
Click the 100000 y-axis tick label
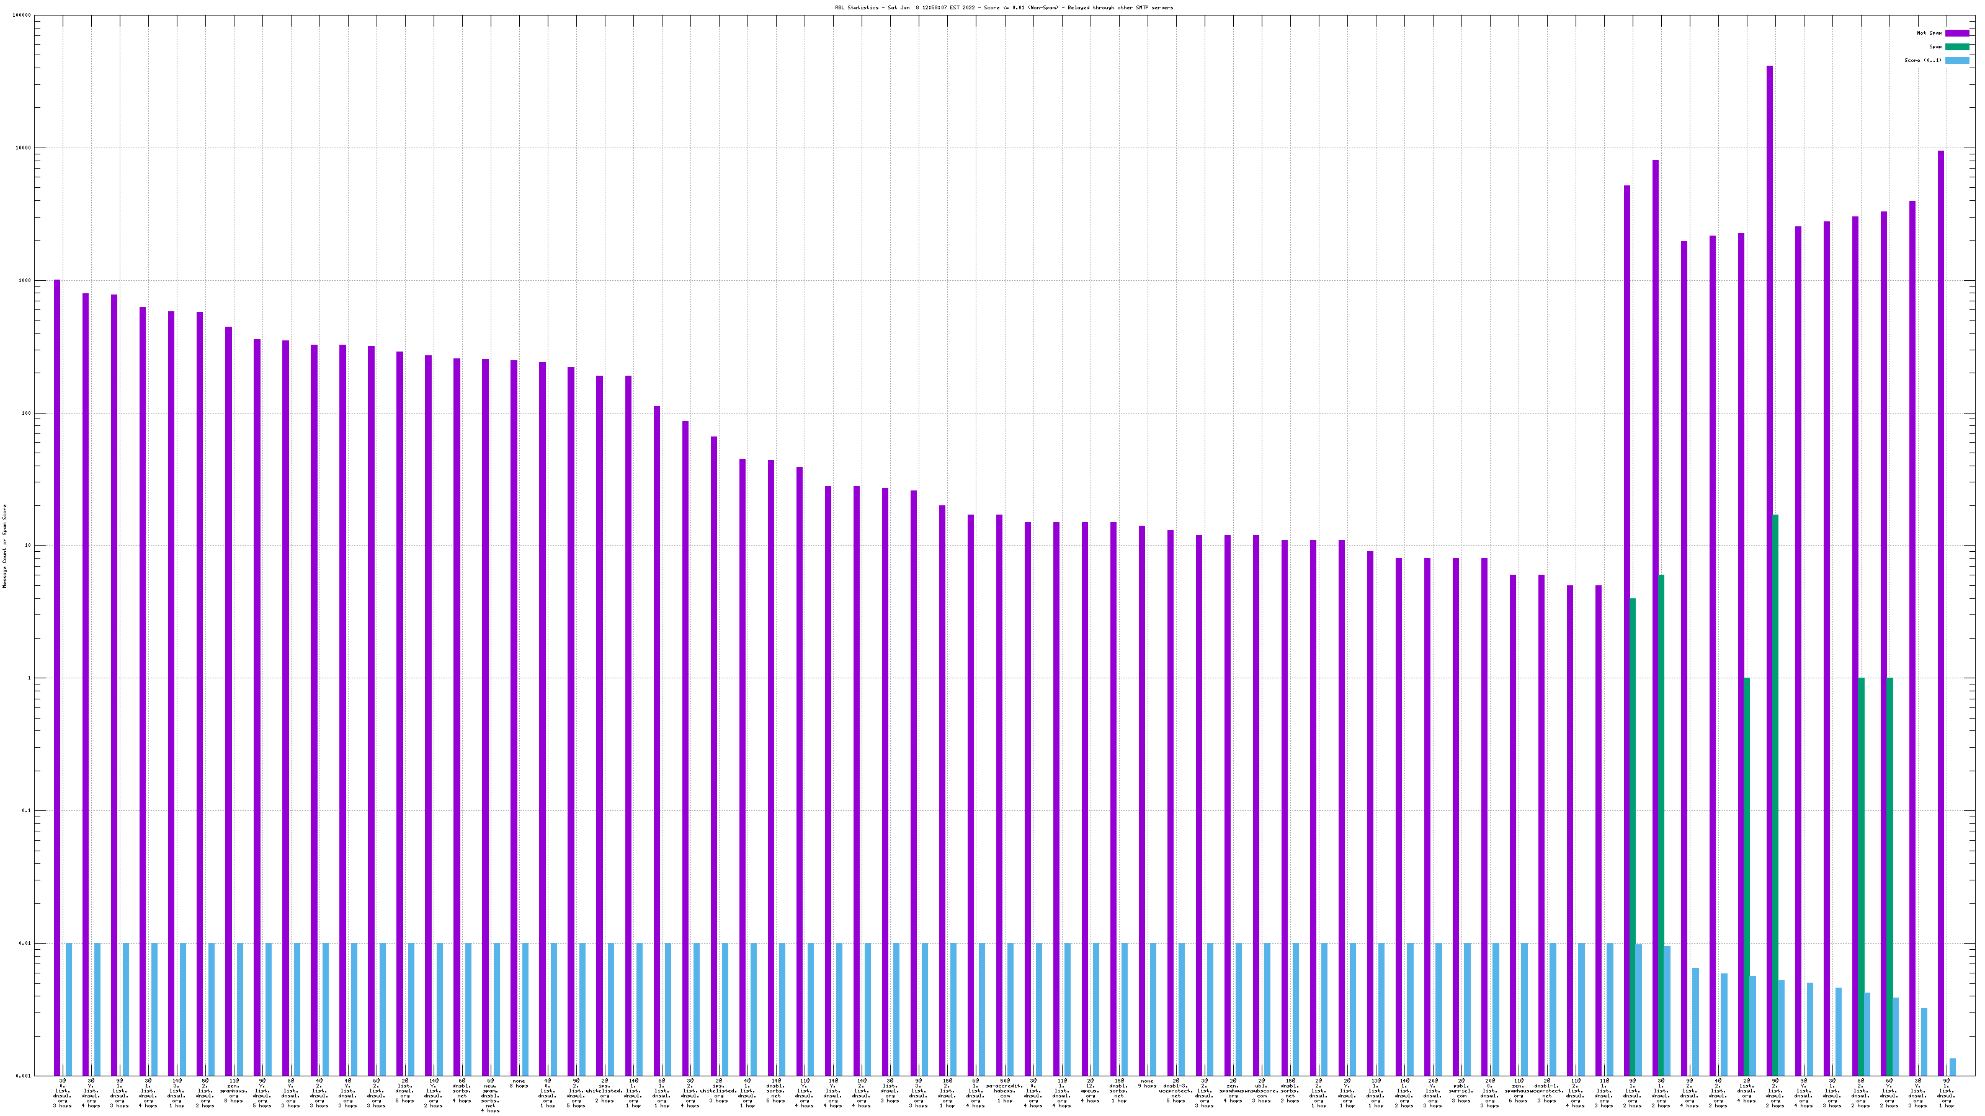tap(22, 15)
